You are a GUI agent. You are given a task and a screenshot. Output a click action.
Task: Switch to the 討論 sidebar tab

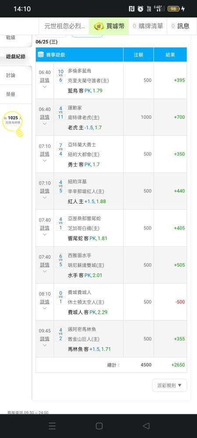coord(16,75)
